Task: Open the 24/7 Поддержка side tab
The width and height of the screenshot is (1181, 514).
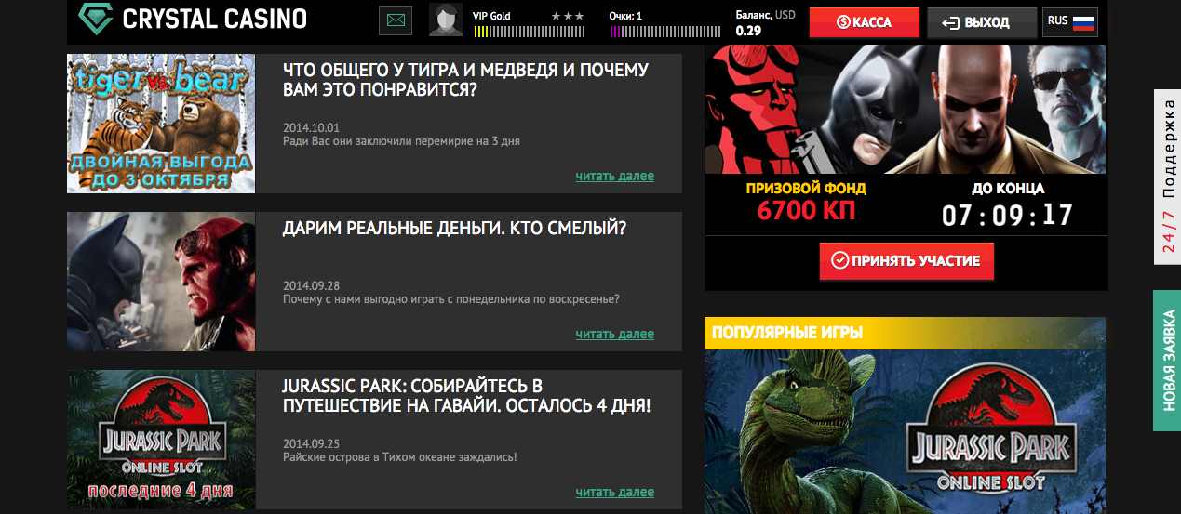Action: [x=1168, y=177]
